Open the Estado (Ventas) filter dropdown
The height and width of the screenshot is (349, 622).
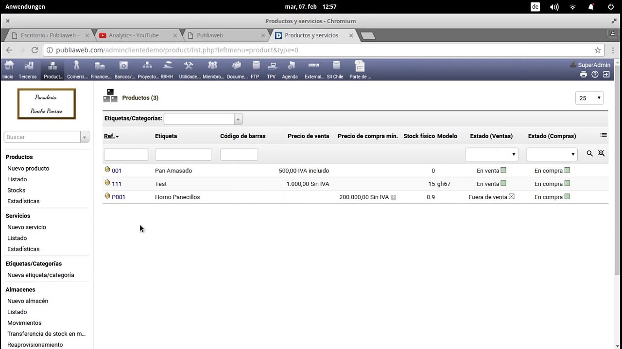(491, 154)
